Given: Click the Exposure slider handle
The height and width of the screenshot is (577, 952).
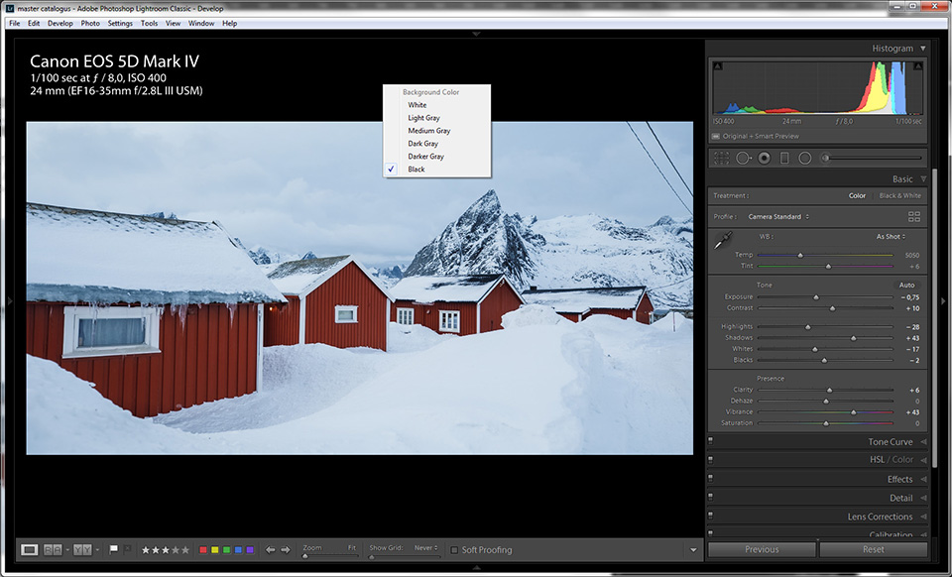Looking at the screenshot, I should point(816,297).
